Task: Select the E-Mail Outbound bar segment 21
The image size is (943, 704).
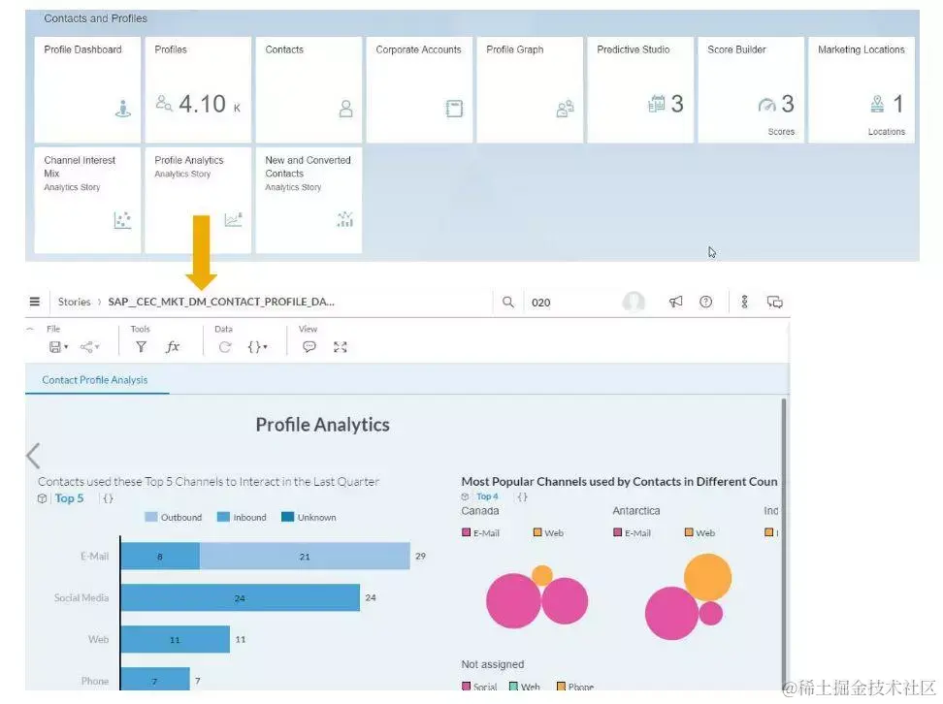Action: [305, 556]
